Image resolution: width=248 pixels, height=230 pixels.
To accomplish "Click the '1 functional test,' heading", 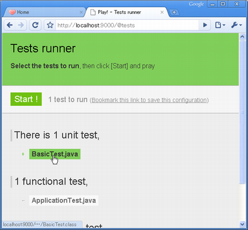I will (51, 182).
